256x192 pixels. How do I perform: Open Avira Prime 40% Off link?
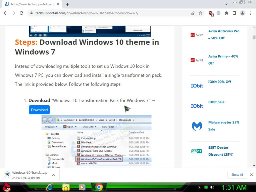pos(223,60)
